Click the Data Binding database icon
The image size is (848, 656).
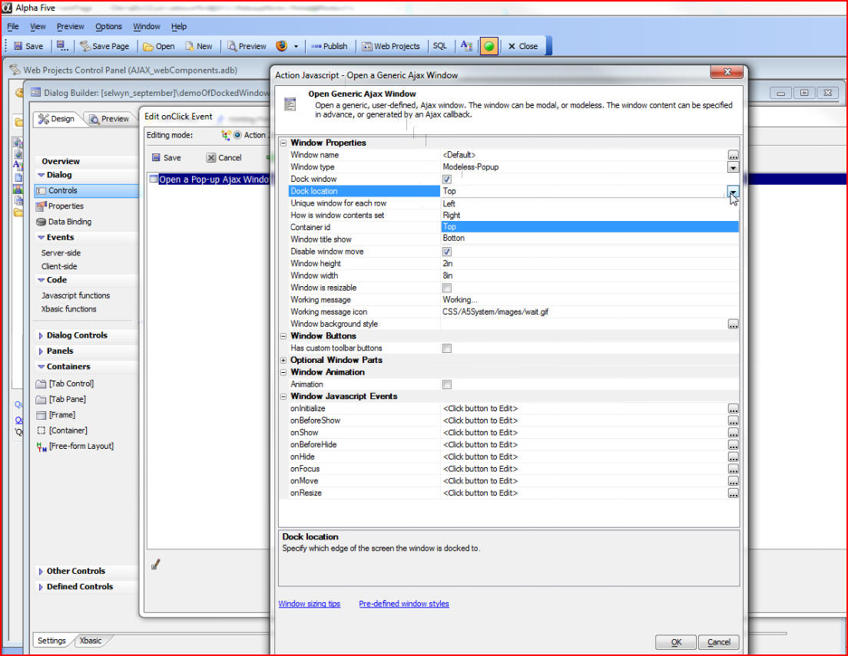tap(41, 222)
